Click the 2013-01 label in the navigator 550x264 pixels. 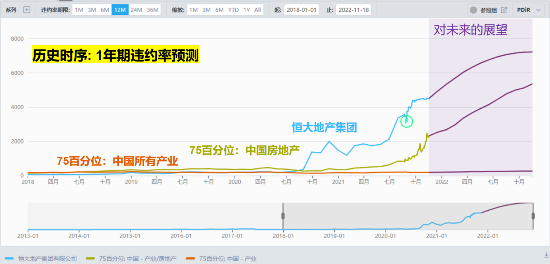pyautogui.click(x=28, y=236)
